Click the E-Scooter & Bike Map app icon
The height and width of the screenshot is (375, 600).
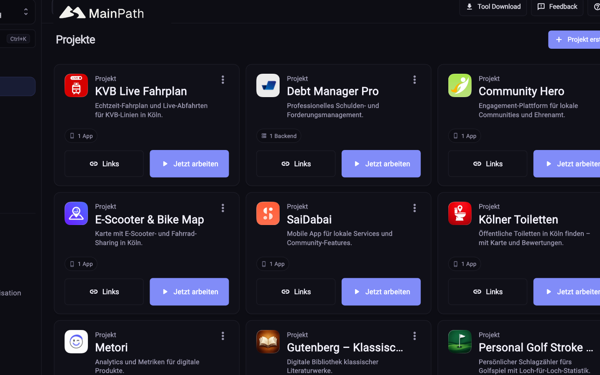pyautogui.click(x=76, y=213)
